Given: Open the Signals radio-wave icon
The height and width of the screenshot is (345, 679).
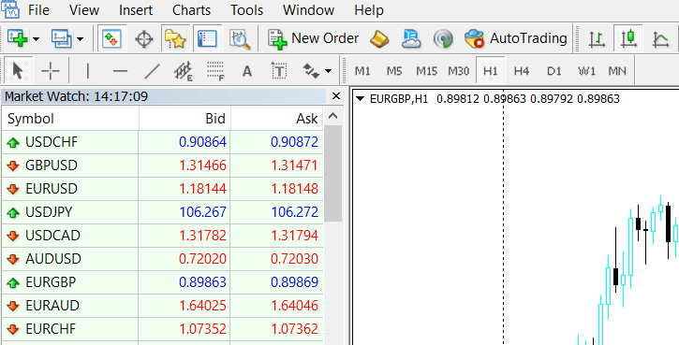Looking at the screenshot, I should (443, 38).
